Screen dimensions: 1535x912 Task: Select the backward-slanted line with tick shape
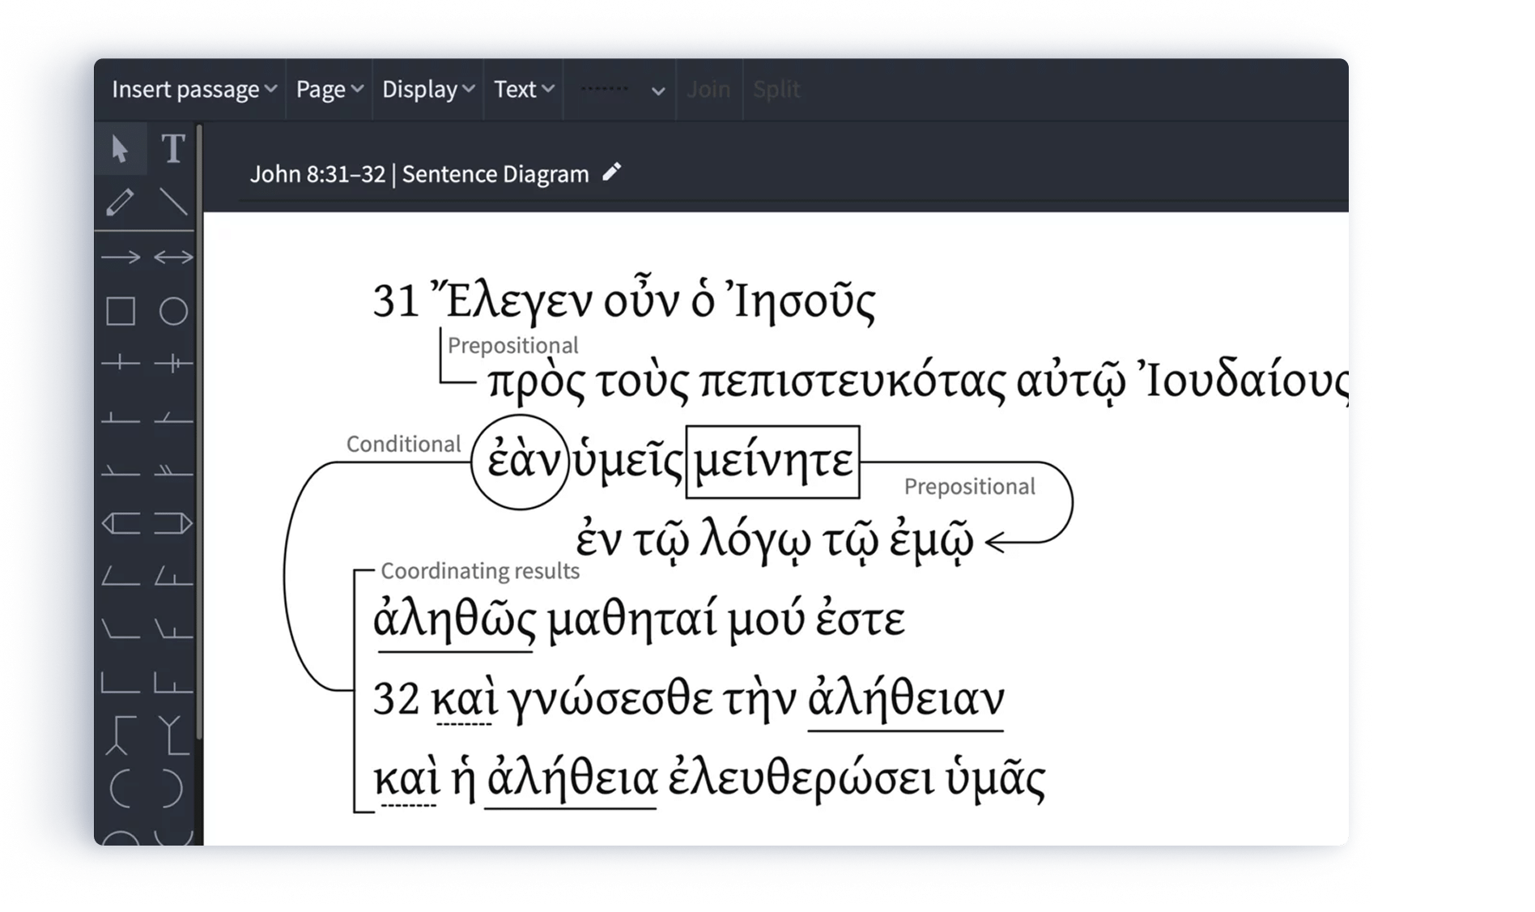(x=173, y=629)
